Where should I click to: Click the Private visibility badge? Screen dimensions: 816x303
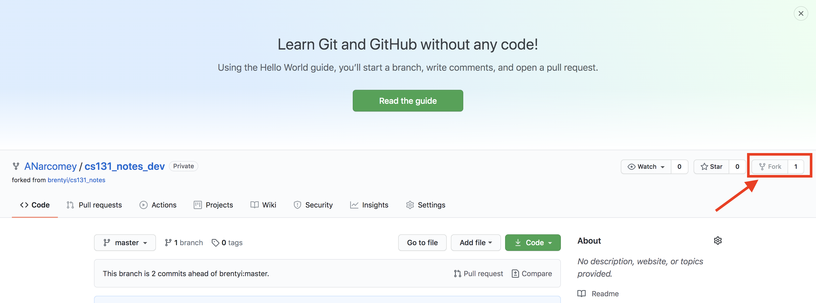183,166
